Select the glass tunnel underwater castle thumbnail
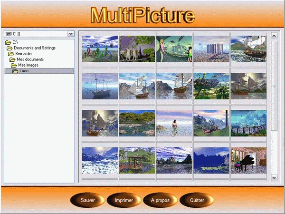 pyautogui.click(x=248, y=123)
